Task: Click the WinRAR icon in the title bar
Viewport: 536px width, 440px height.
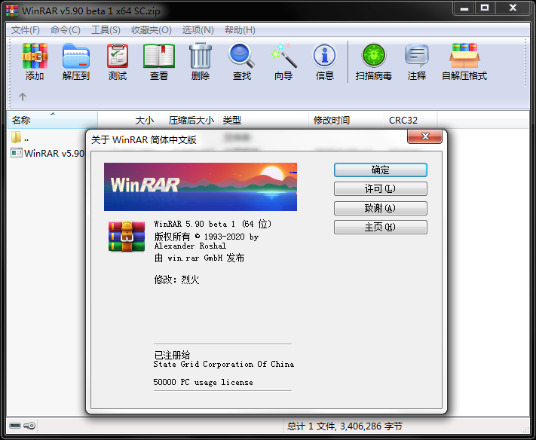Action: pos(12,11)
